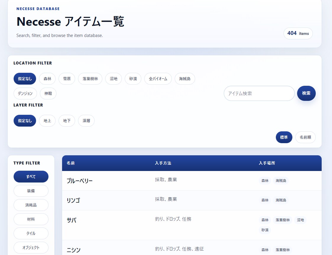The height and width of the screenshot is (255, 332).
Task: Choose the タイル type filter
Action: [x=31, y=233]
